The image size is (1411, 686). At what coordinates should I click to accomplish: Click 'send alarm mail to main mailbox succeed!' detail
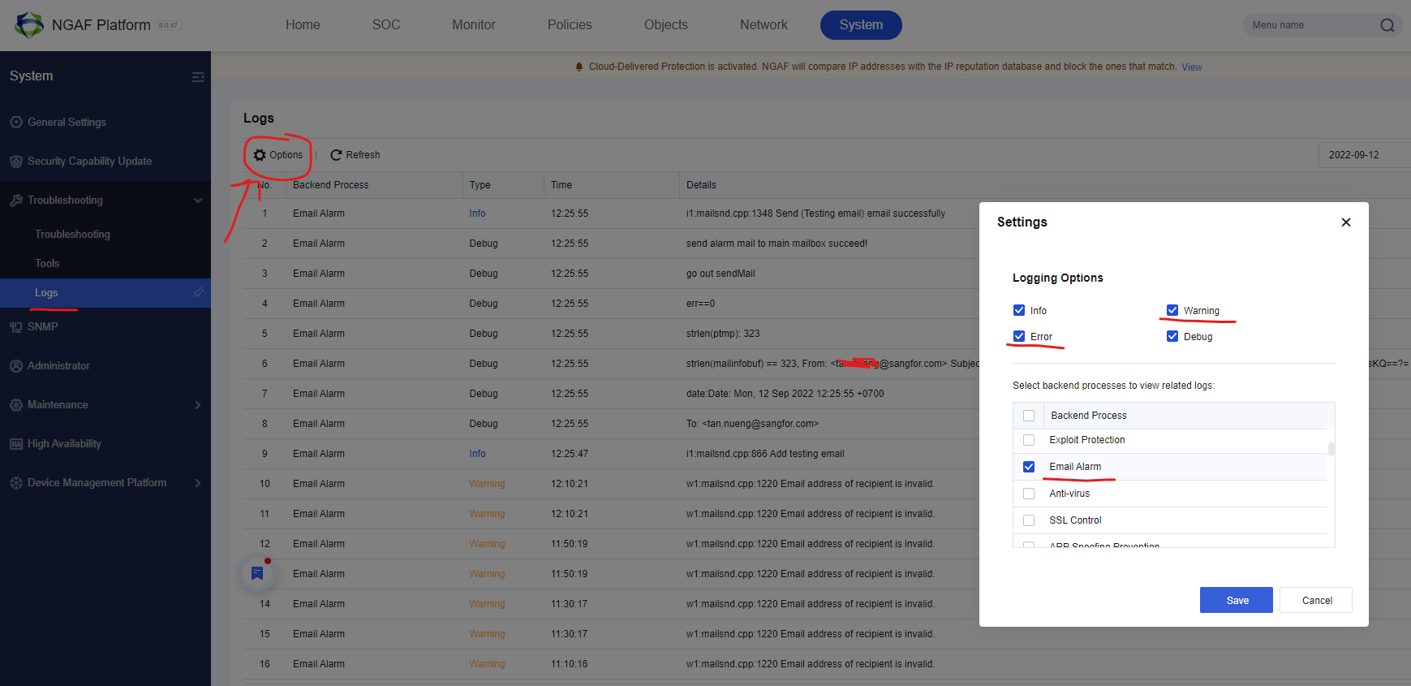click(776, 244)
